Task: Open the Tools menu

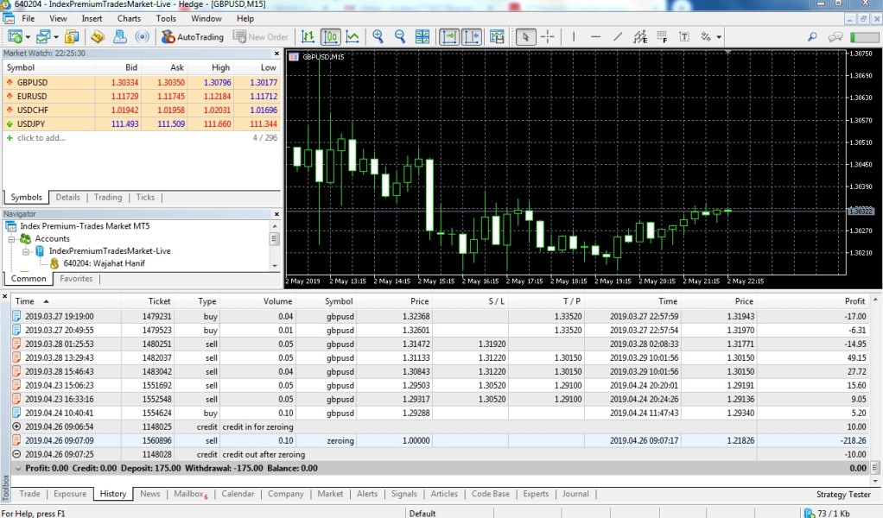Action: pos(166,18)
